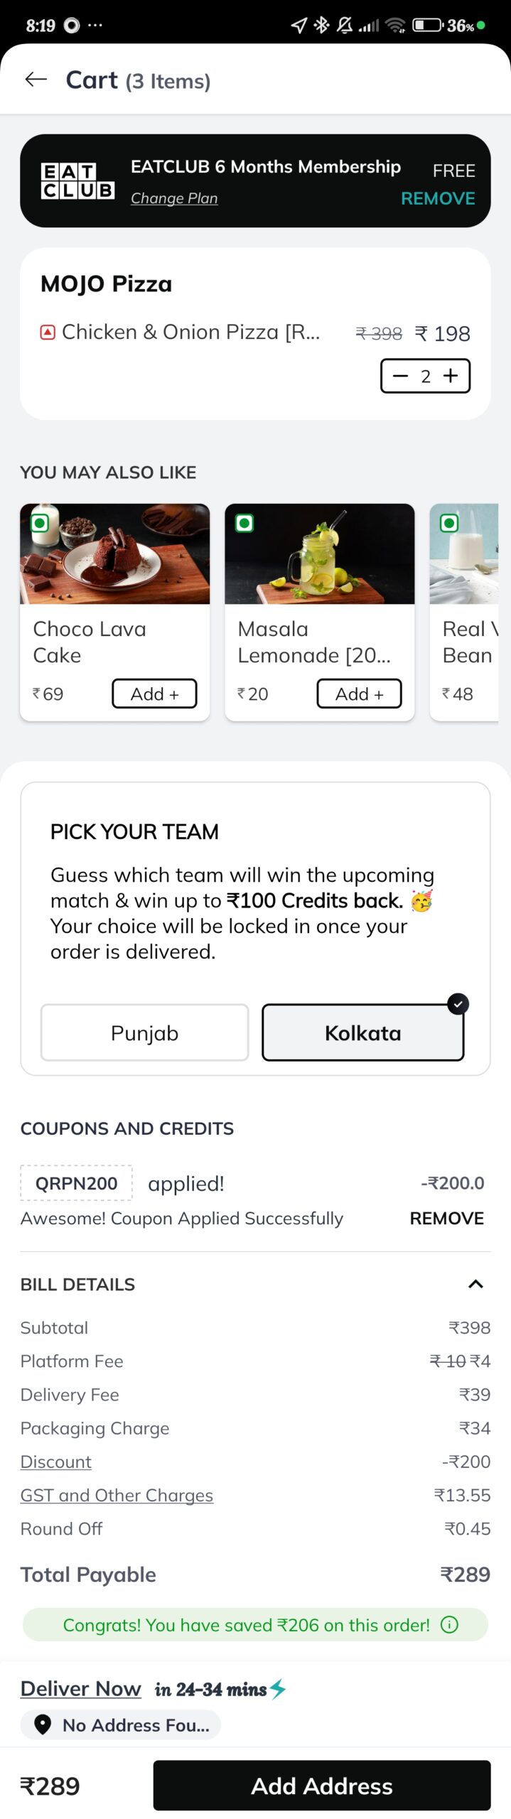Remove the applied QRPN200 coupon
The width and height of the screenshot is (511, 1819).
point(446,1218)
